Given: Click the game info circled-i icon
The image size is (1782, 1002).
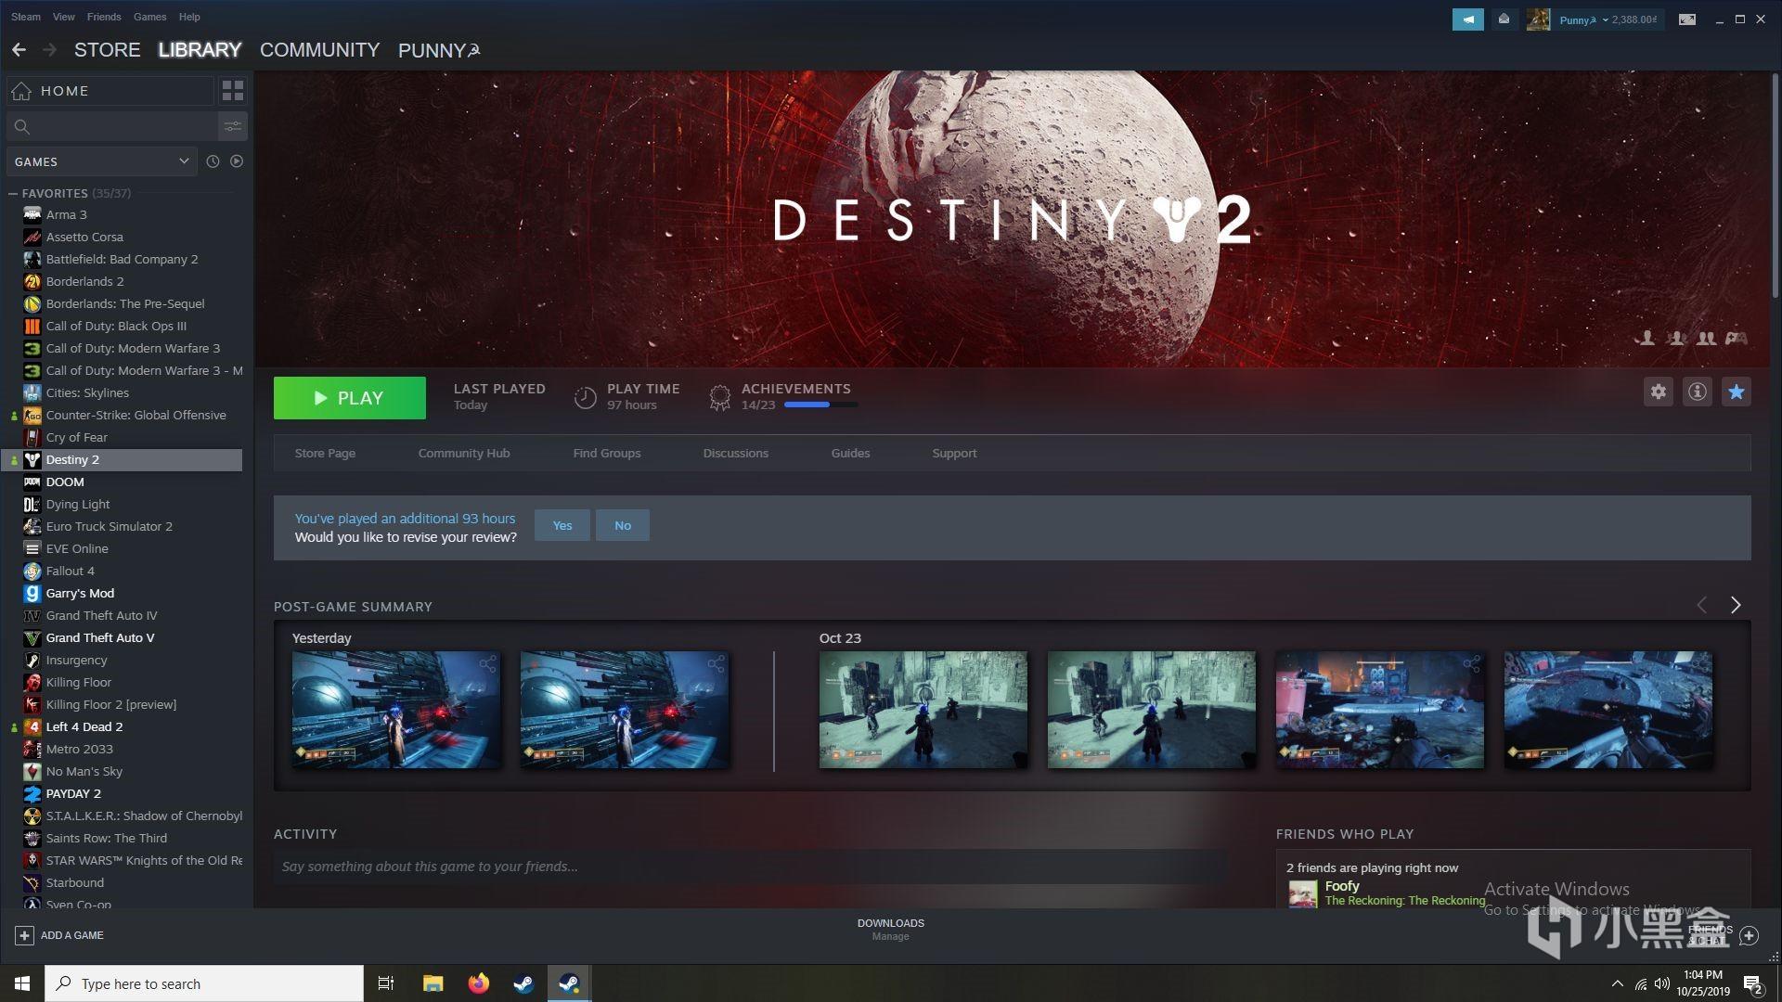Looking at the screenshot, I should [1697, 392].
